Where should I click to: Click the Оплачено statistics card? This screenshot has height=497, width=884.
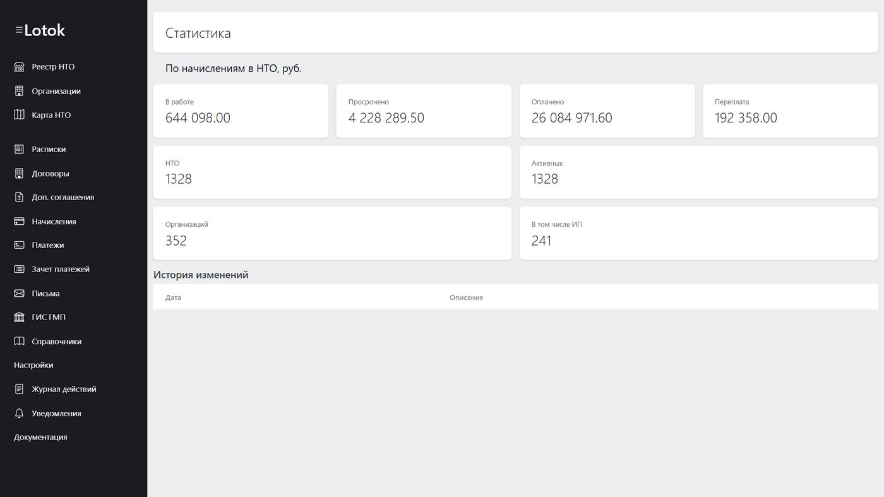(607, 111)
